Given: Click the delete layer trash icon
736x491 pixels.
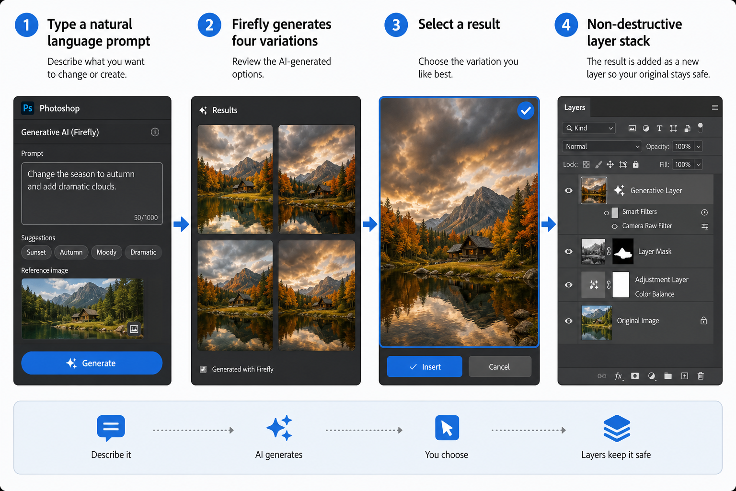Looking at the screenshot, I should (x=701, y=376).
